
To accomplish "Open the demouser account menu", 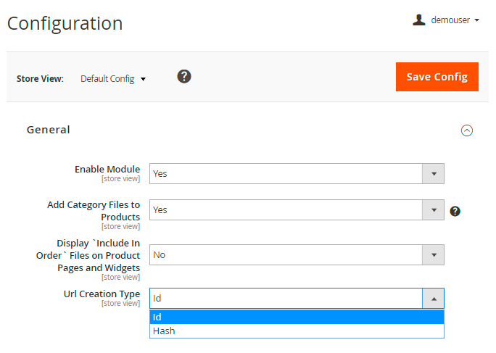I will tap(451, 20).
